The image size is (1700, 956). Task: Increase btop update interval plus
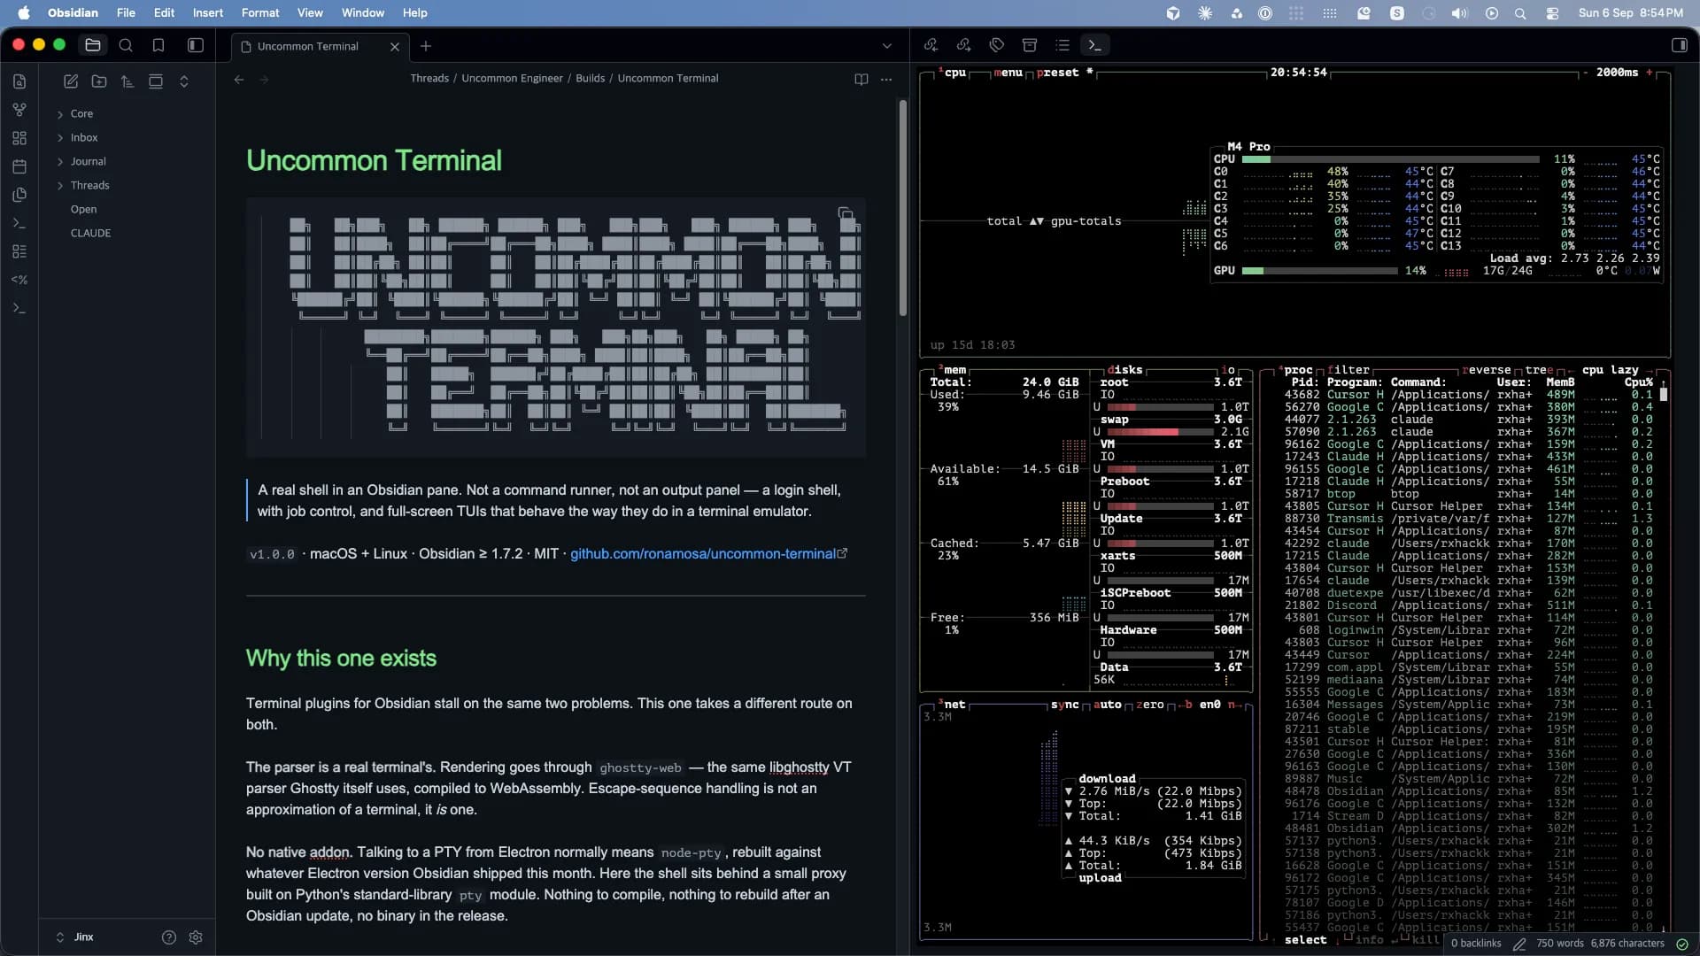tap(1649, 73)
